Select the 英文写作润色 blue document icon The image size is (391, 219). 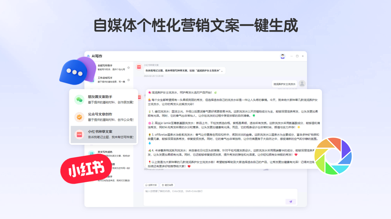click(91, 153)
